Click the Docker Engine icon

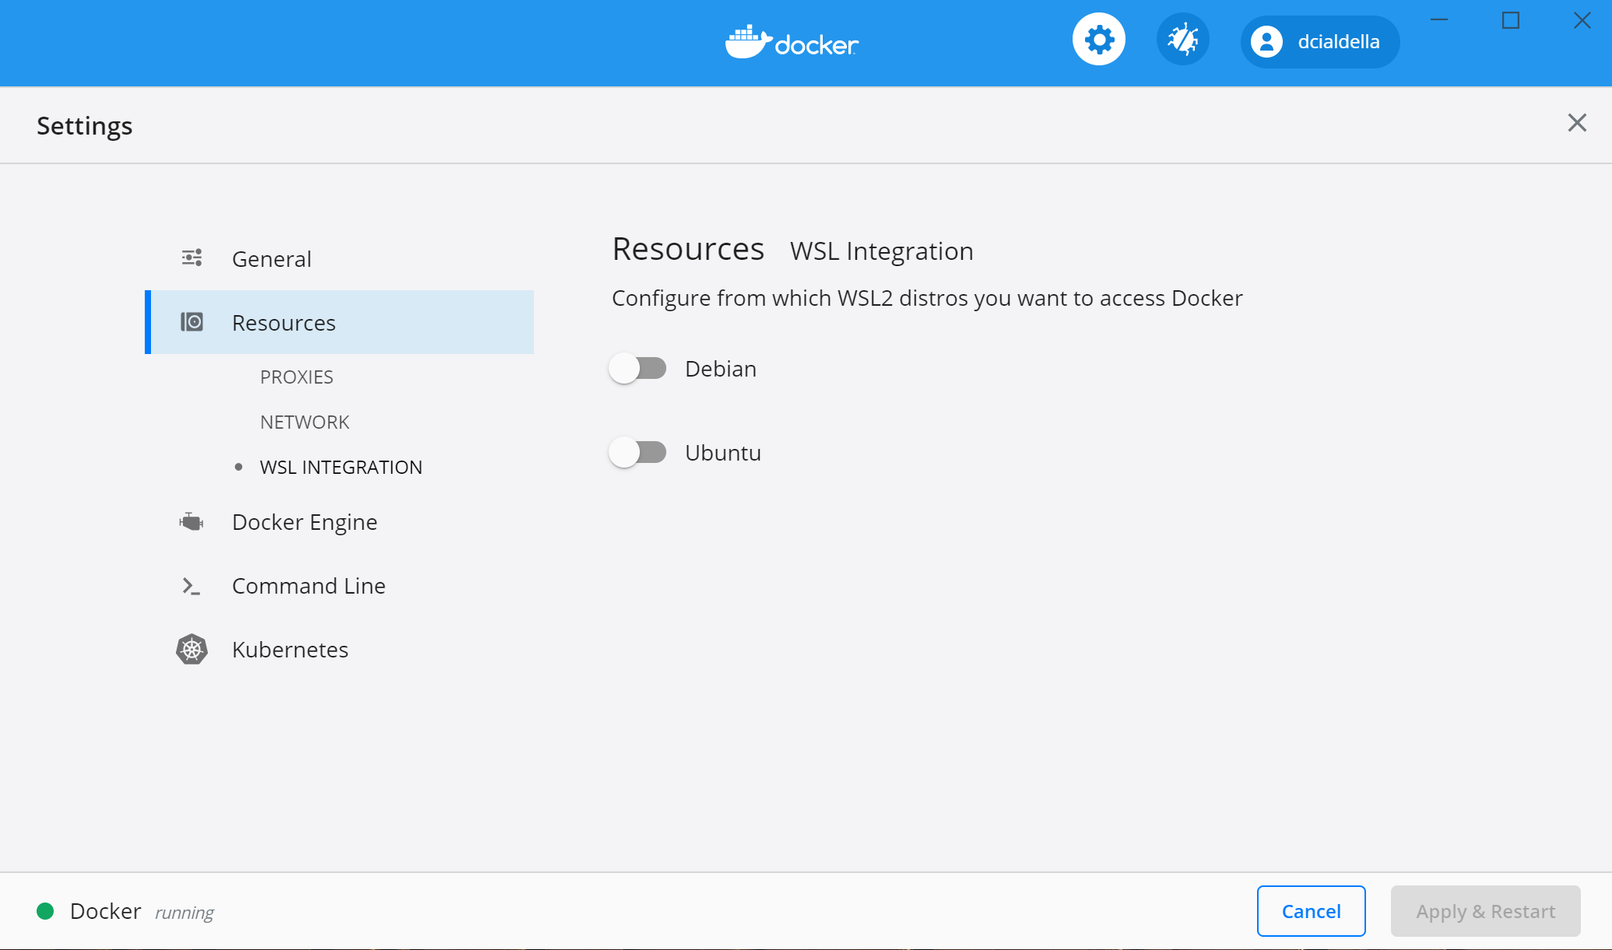(x=191, y=521)
